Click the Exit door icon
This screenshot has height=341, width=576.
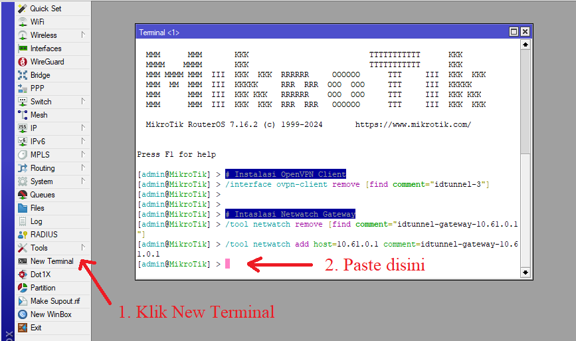(x=23, y=328)
